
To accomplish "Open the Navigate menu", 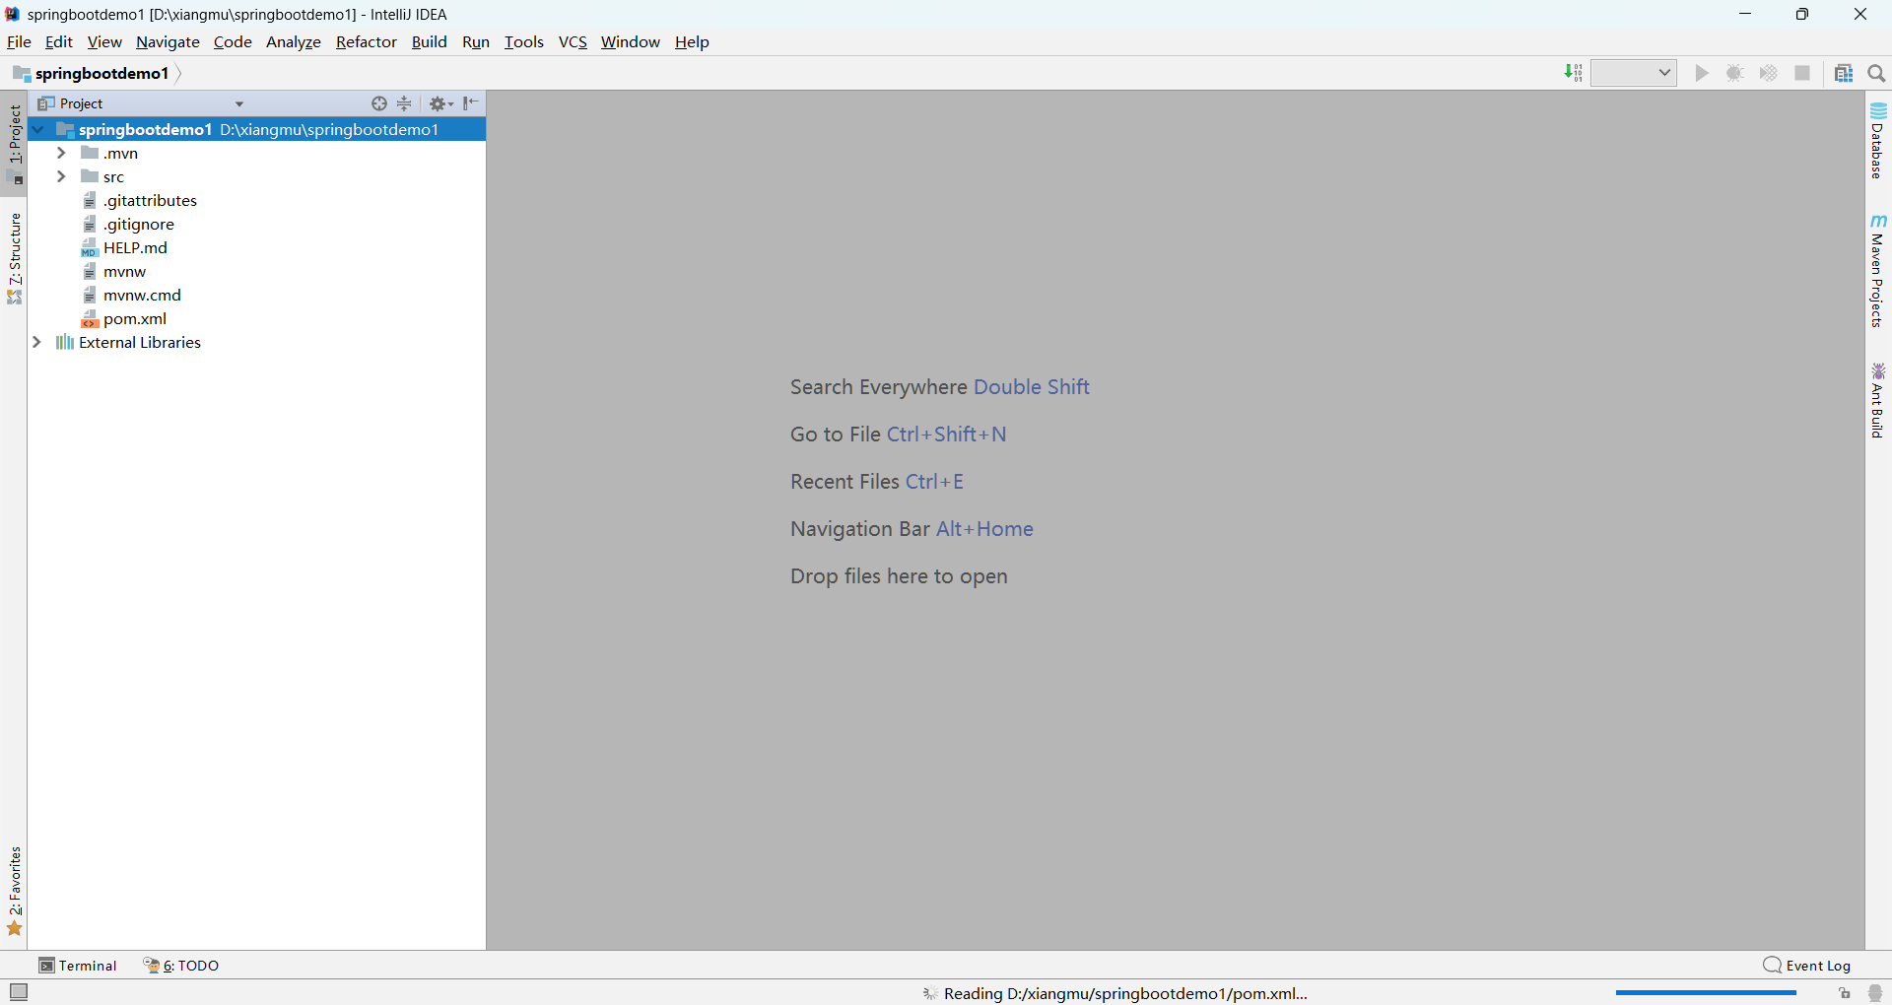I will click(x=168, y=41).
